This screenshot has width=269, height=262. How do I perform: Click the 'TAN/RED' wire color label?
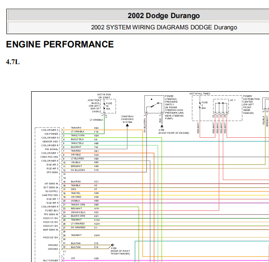[x=76, y=151]
